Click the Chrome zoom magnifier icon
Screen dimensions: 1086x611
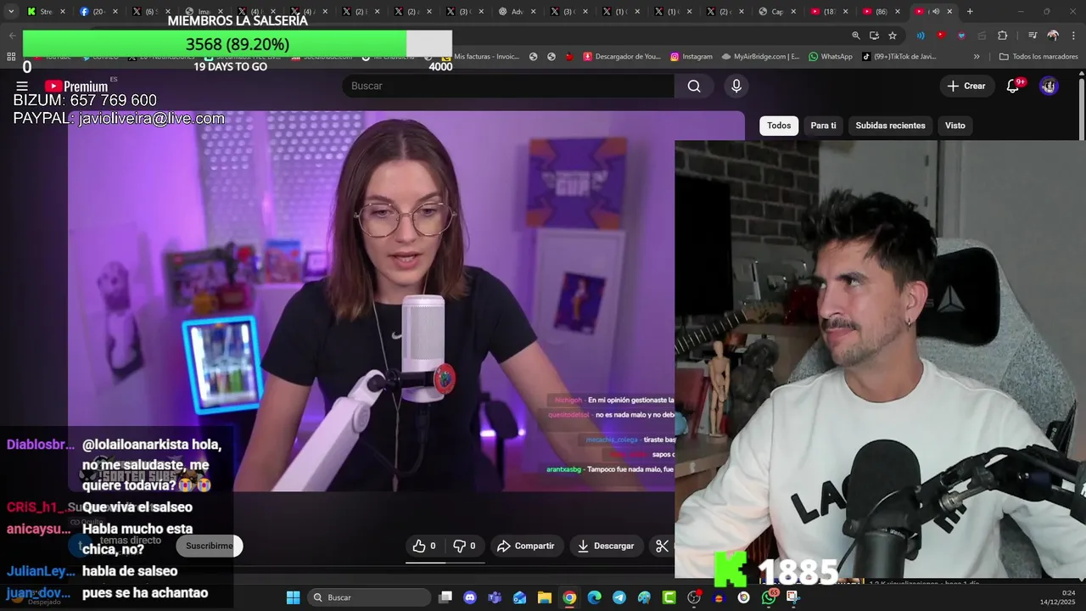(855, 36)
